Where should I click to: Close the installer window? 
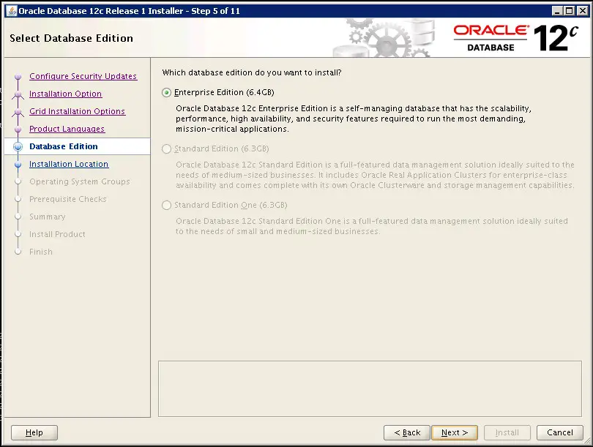(583, 11)
